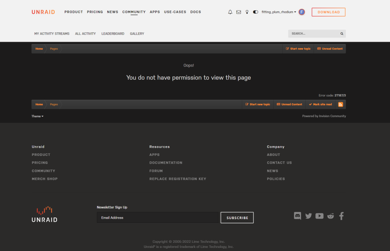Viewport: 390px width, 251px height.
Task: Click footer News link under Company
Action: point(273,171)
